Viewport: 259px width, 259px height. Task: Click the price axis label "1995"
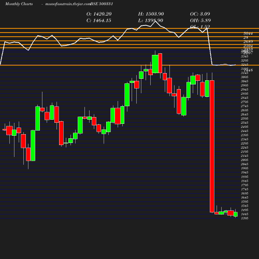(244, 168)
